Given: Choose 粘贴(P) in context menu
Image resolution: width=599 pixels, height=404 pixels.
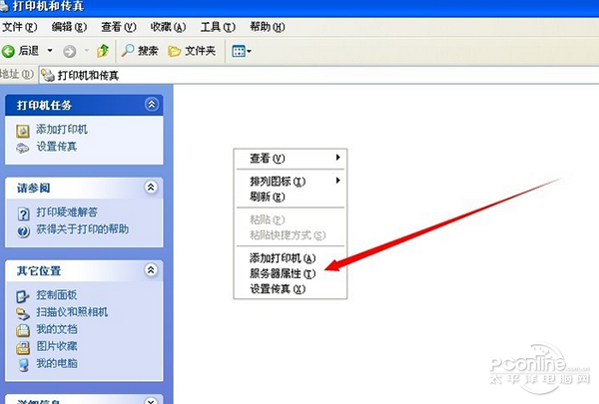Looking at the screenshot, I should (x=291, y=219).
